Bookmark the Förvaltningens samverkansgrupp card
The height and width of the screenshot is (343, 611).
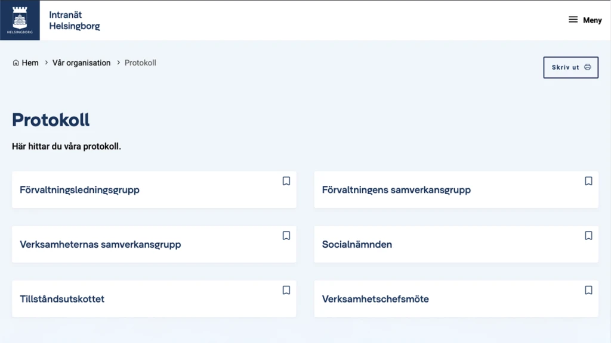point(588,181)
